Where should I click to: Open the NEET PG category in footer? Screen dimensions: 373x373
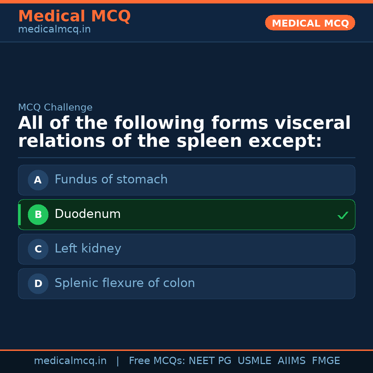[210, 360]
